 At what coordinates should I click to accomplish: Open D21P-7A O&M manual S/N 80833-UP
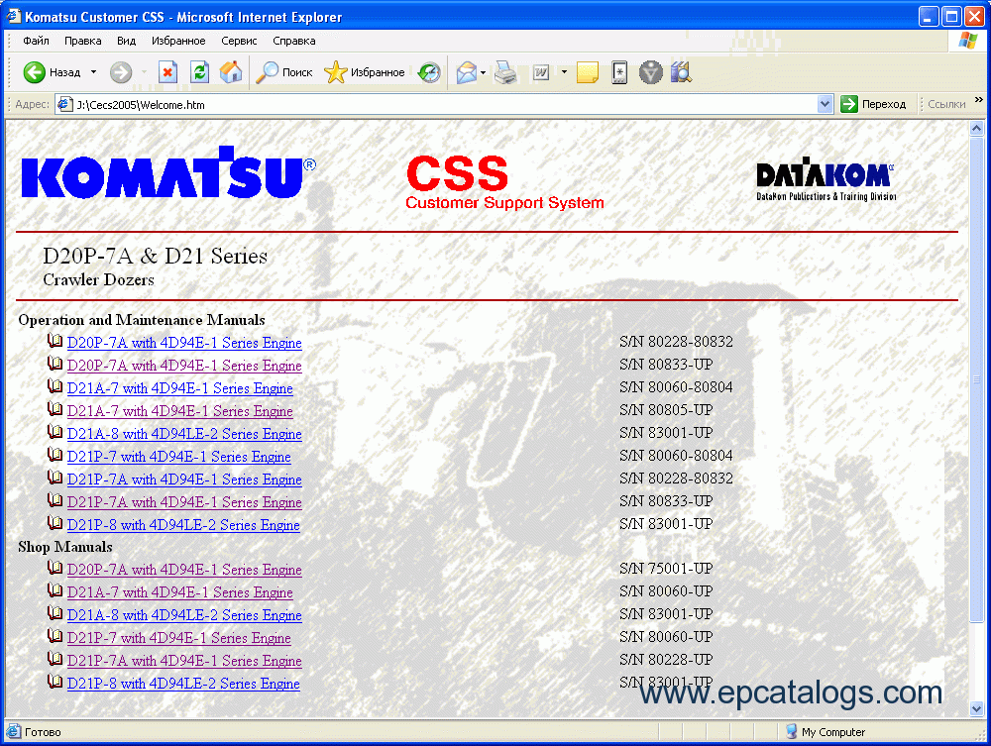184,502
